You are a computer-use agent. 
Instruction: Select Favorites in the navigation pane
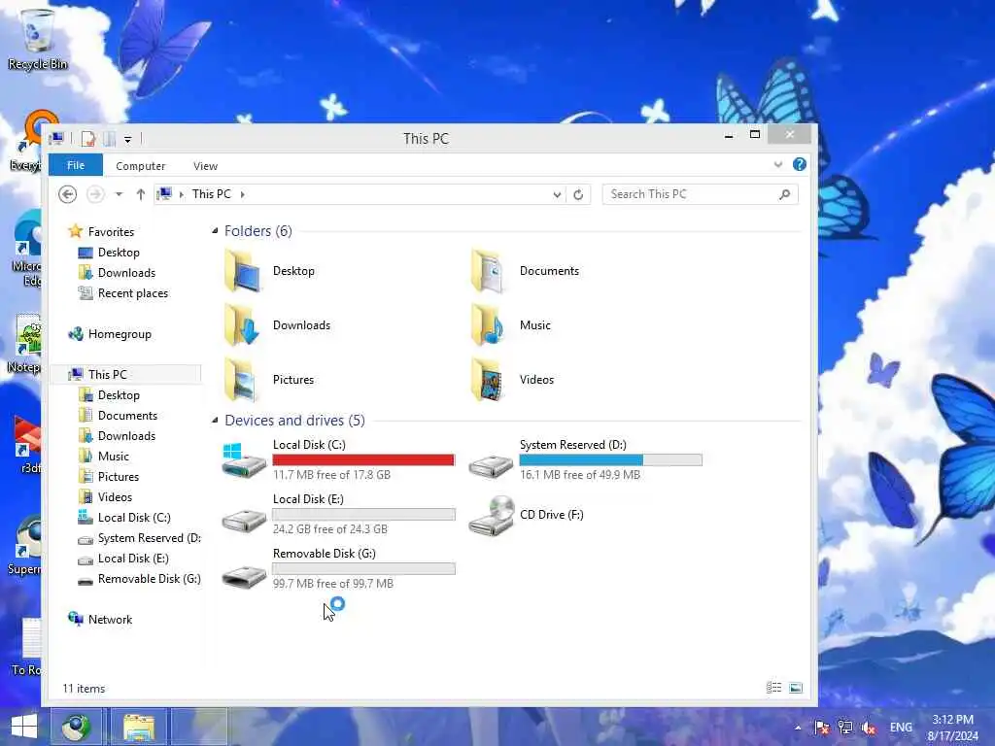111,231
